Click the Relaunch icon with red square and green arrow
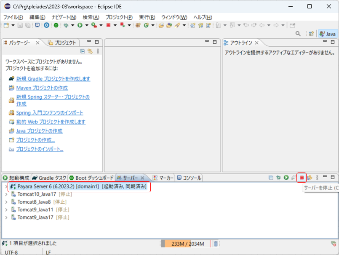Viewport: 339px width, 255px height. [x=123, y=25]
